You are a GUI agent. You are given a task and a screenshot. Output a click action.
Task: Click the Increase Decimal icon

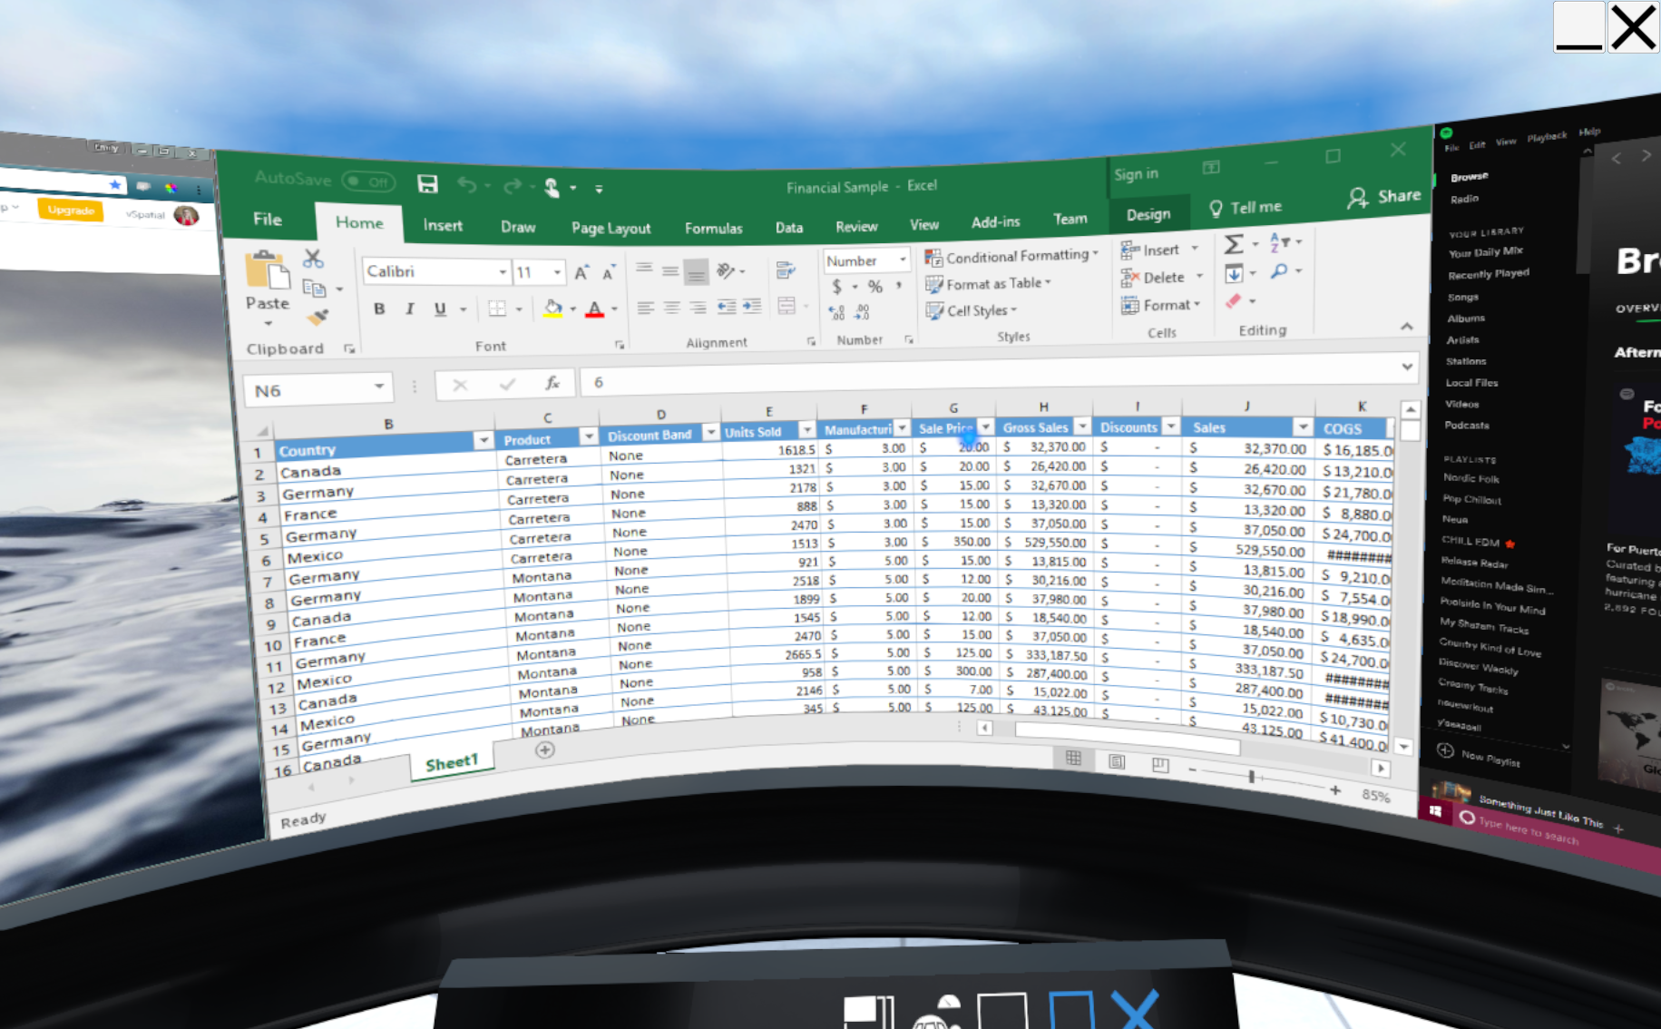836,313
